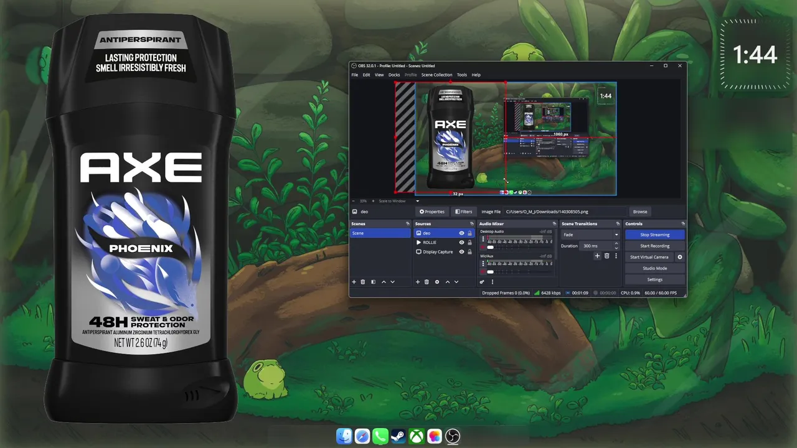Add a scene transition with plus icon
This screenshot has height=448, width=797.
point(597,256)
